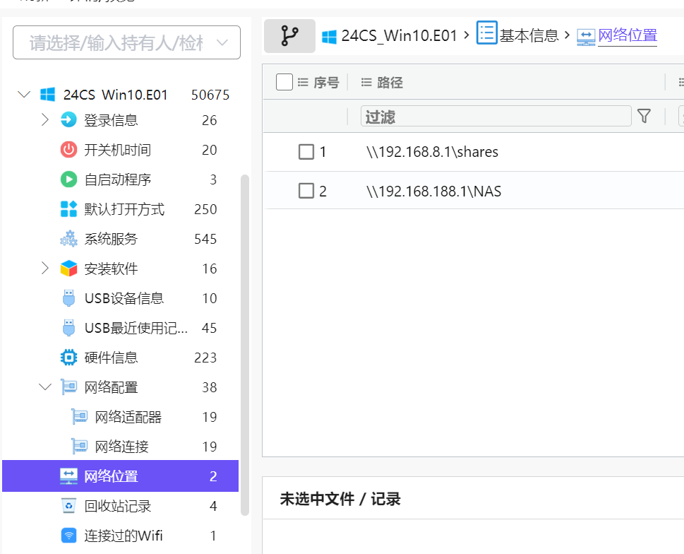
Task: Click the chip icon for 硬件信息
Action: 68,358
